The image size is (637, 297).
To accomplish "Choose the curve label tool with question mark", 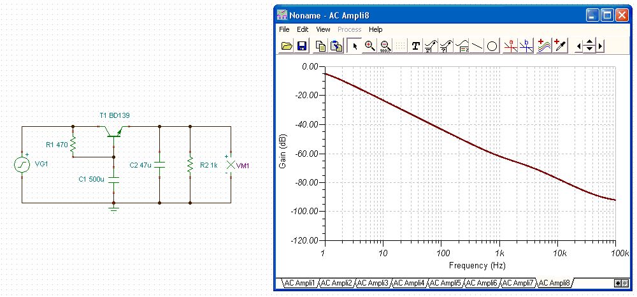I will (x=446, y=46).
